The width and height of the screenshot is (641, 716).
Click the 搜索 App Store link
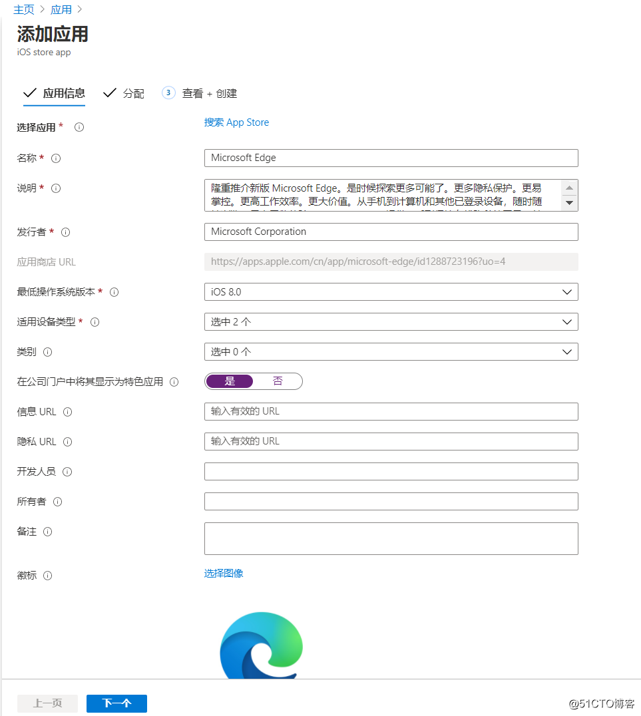[x=236, y=122]
